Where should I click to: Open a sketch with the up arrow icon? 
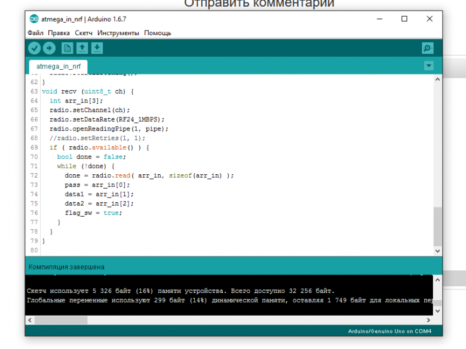82,48
